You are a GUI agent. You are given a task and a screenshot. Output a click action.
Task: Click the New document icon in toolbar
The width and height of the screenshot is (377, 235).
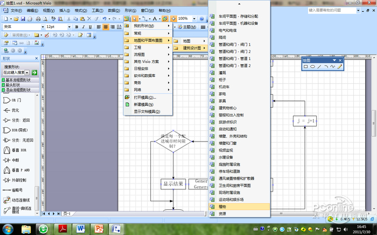coord(6,19)
